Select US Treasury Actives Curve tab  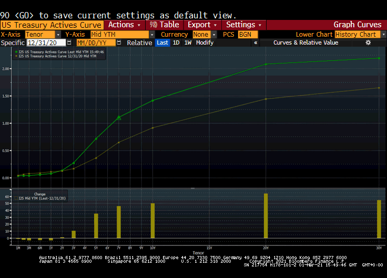[52, 25]
